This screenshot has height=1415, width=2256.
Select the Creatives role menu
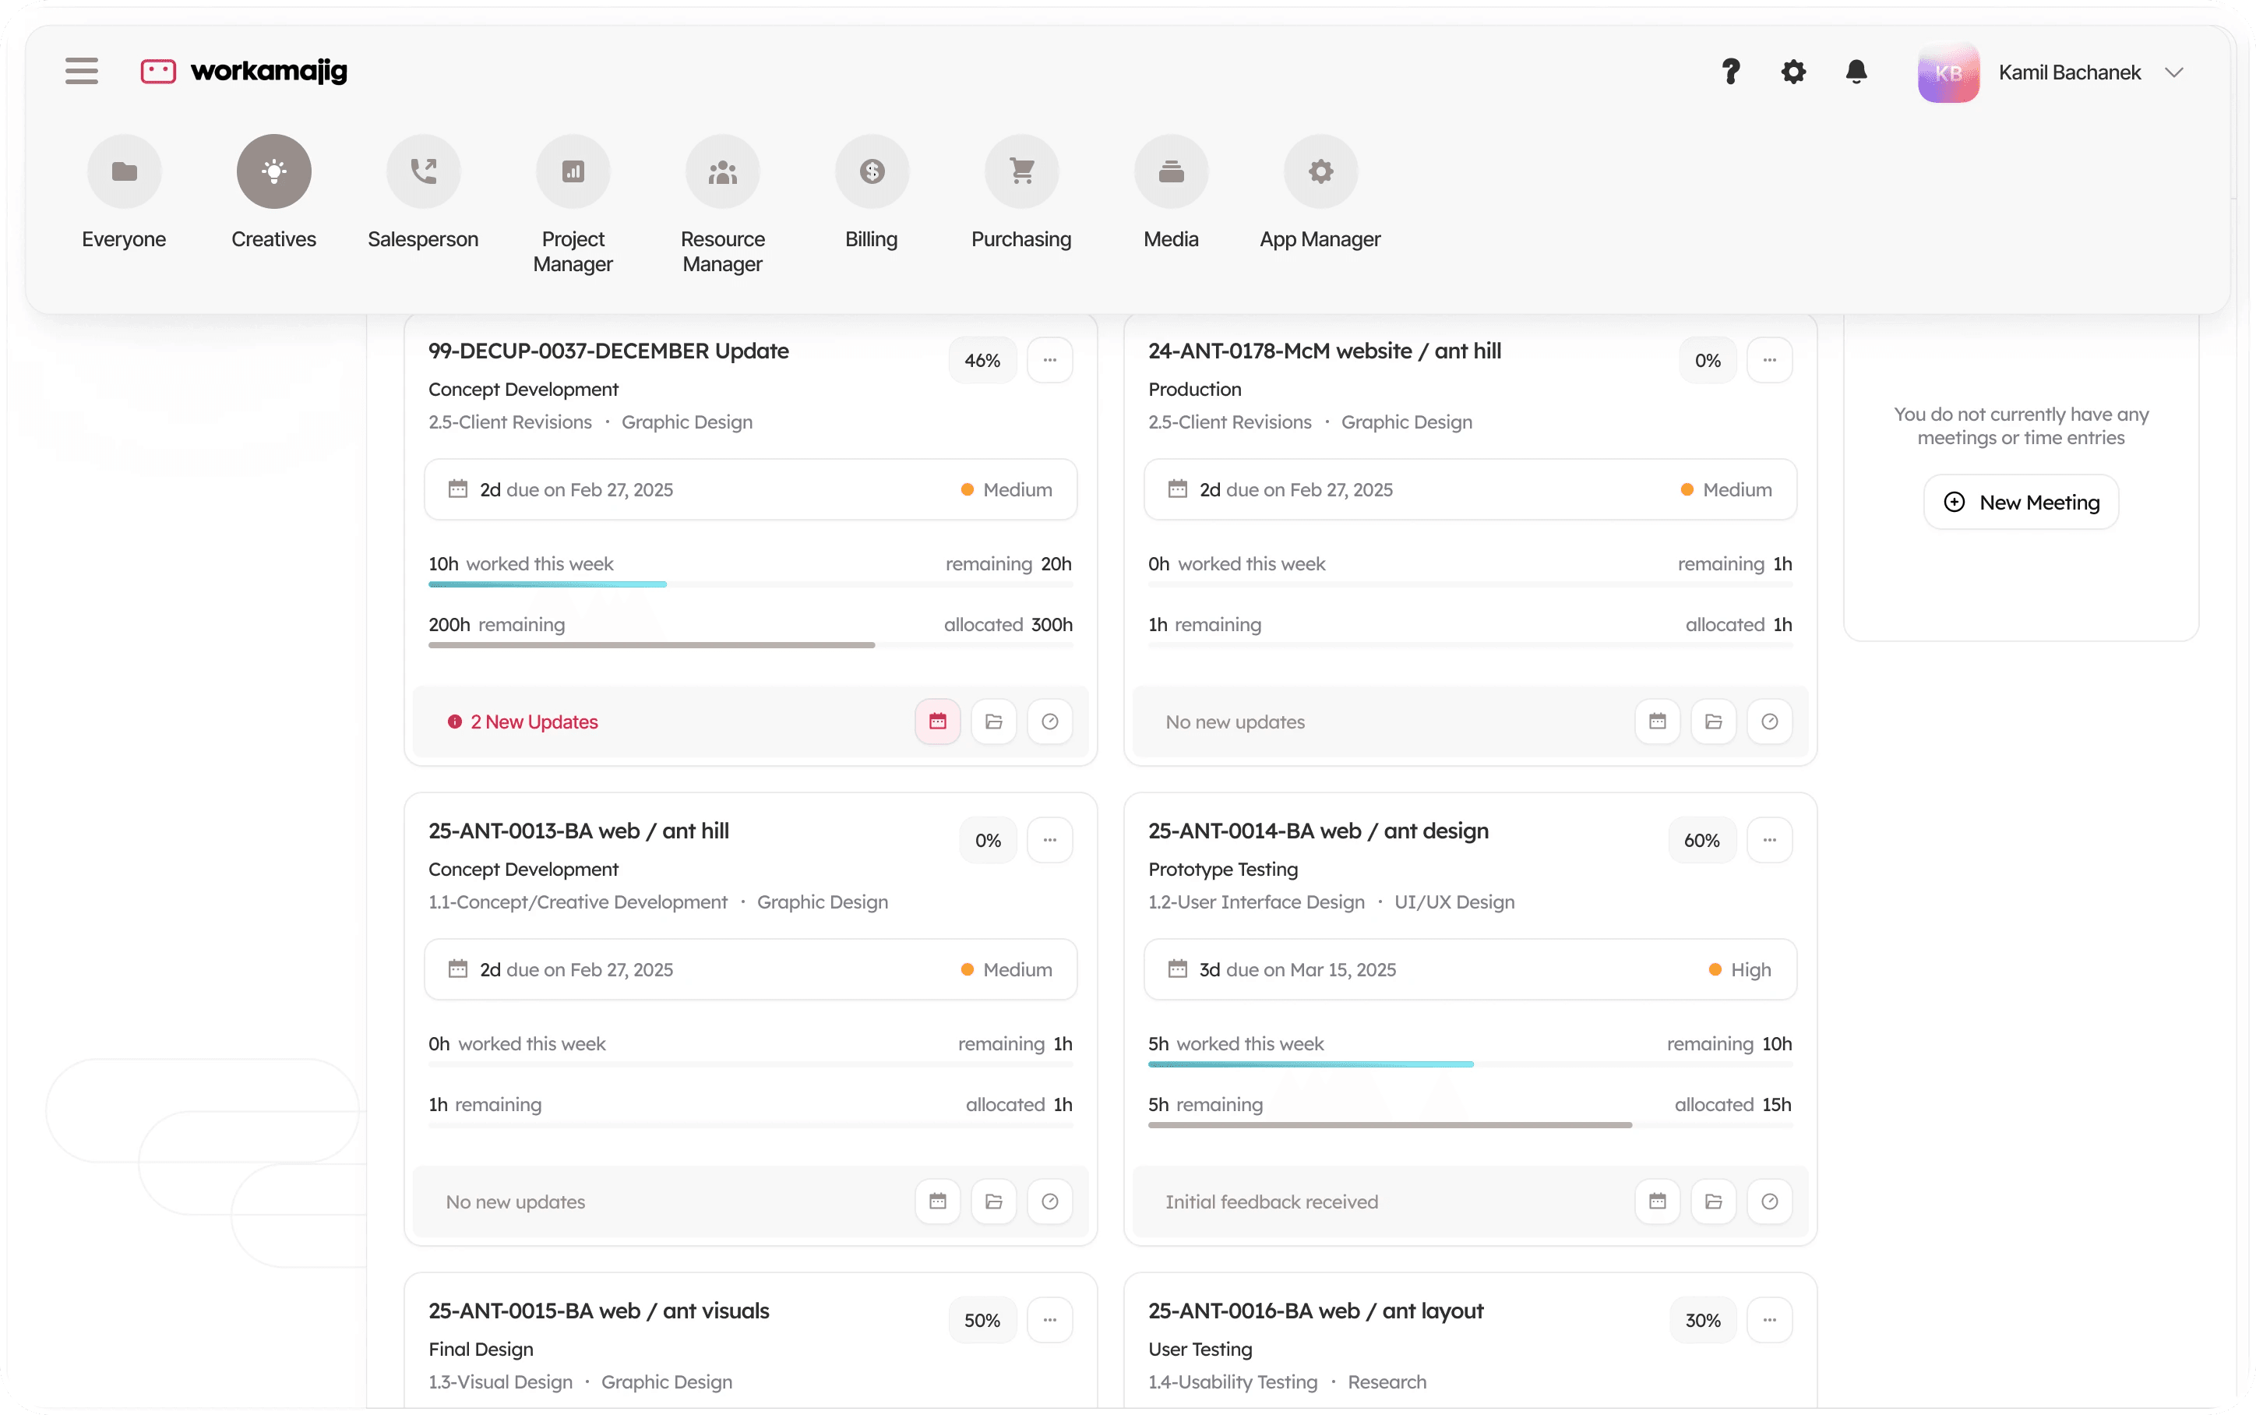click(x=274, y=192)
